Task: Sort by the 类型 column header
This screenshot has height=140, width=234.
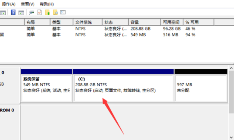Action: coord(62,22)
